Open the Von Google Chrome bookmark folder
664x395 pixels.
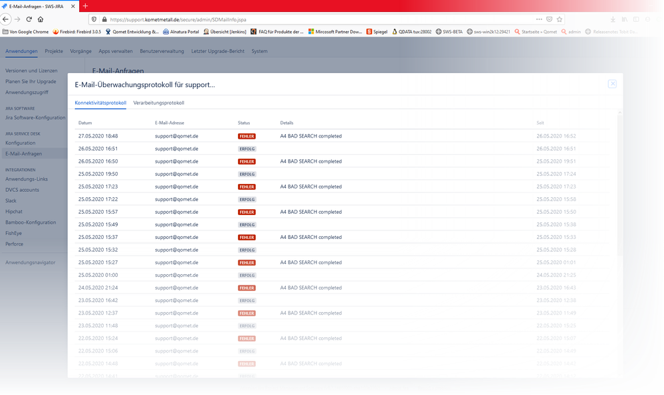[25, 32]
